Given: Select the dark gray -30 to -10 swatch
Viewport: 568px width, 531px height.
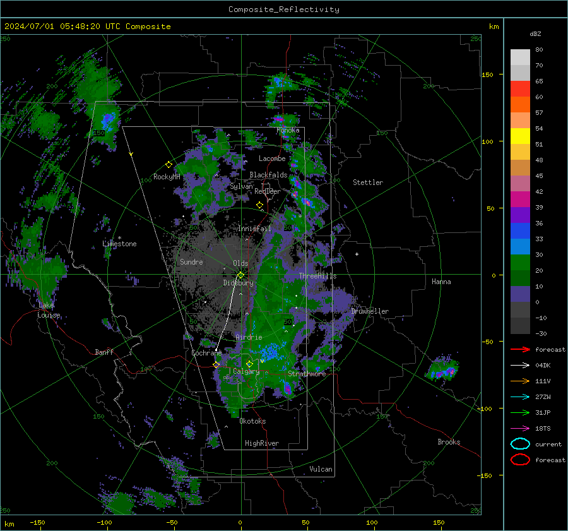Looking at the screenshot, I should 520,326.
